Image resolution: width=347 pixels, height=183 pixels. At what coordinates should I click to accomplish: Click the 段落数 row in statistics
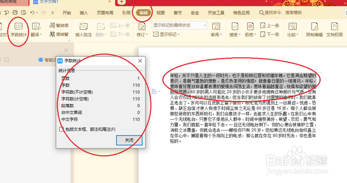[x=101, y=106]
